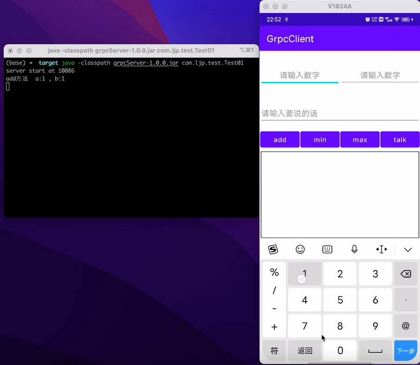This screenshot has height=365, width=420.
Task: Click the 22:52 clock in status bar
Action: [274, 19]
